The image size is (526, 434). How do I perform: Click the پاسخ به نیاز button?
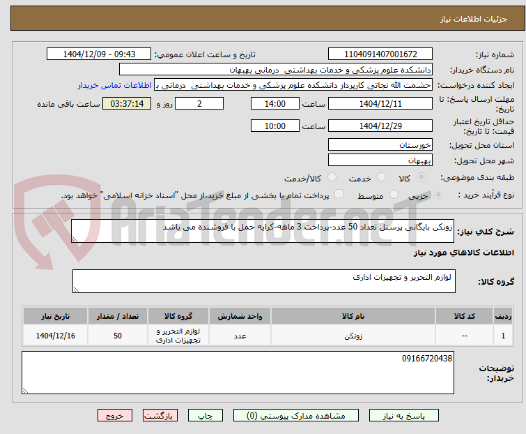click(x=403, y=416)
